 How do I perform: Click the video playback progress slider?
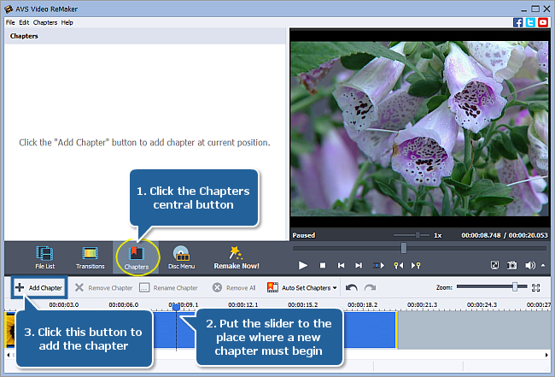pos(404,248)
